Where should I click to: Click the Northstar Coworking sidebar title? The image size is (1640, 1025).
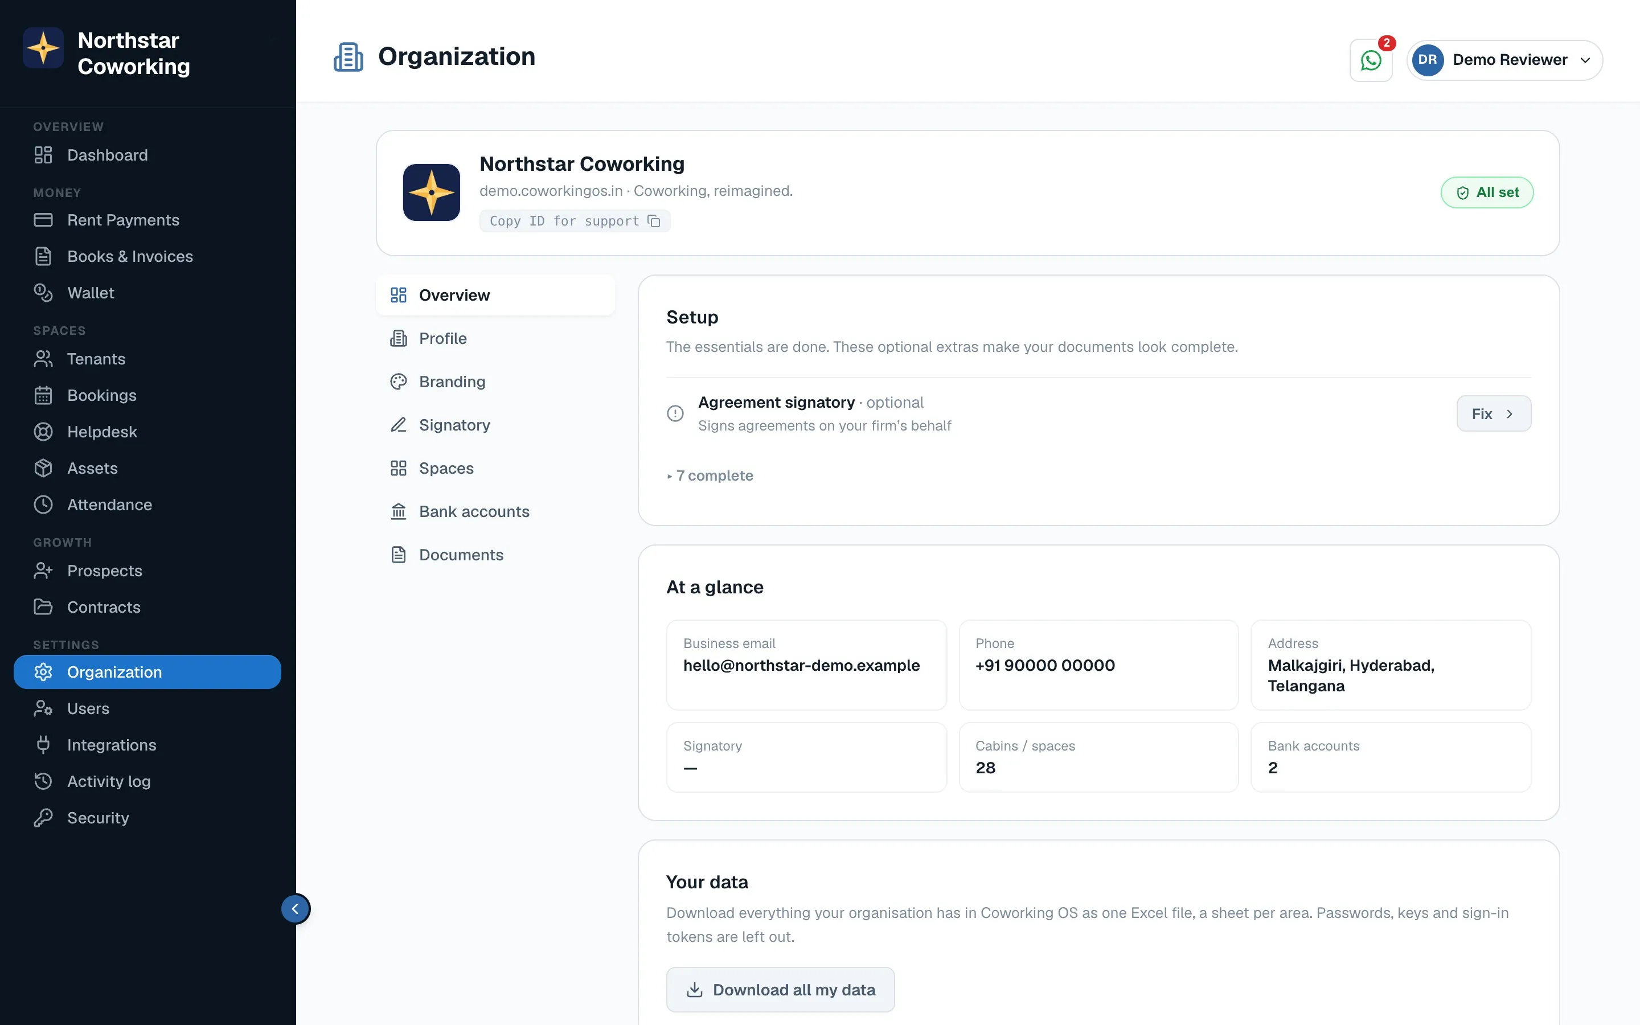click(x=134, y=54)
